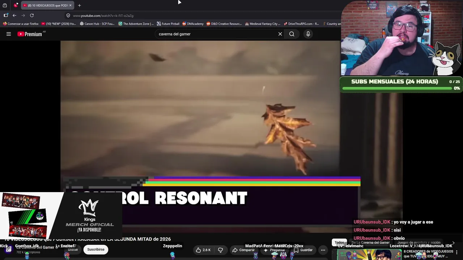Click the 'Unirse' join button
This screenshot has height=260, width=463.
[73, 250]
